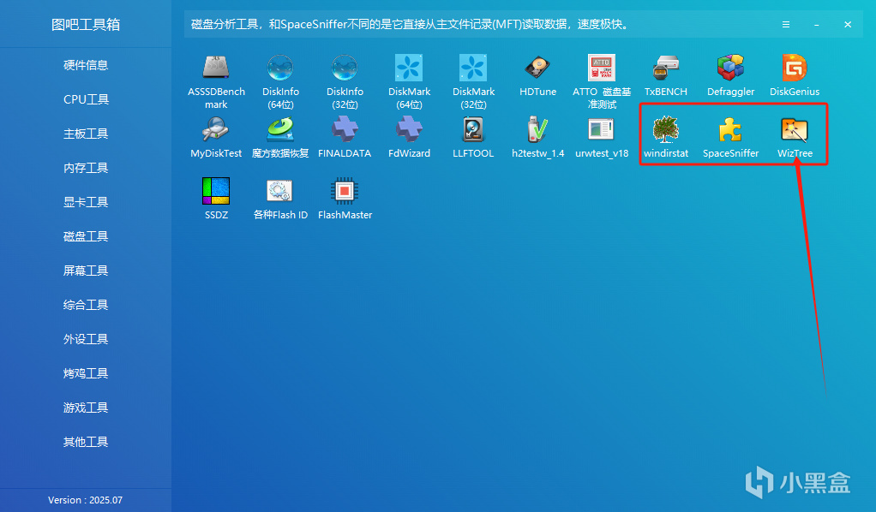Go to 内存工具 category
The image size is (876, 512).
[86, 168]
